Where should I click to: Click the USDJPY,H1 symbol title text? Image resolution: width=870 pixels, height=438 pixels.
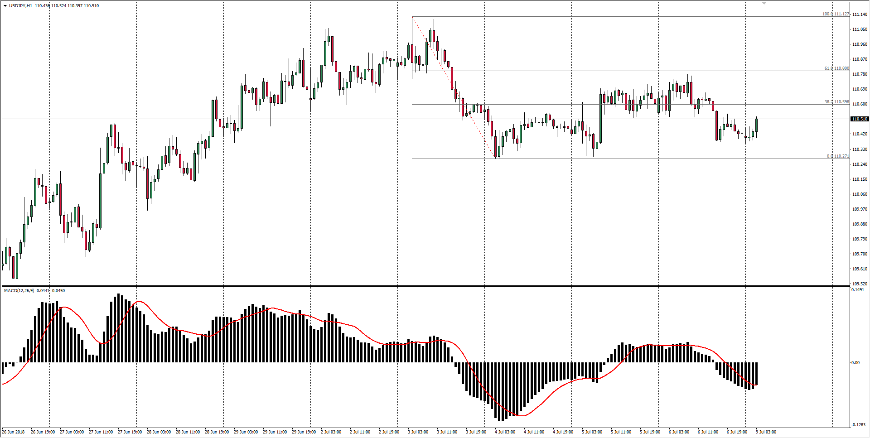[x=20, y=6]
